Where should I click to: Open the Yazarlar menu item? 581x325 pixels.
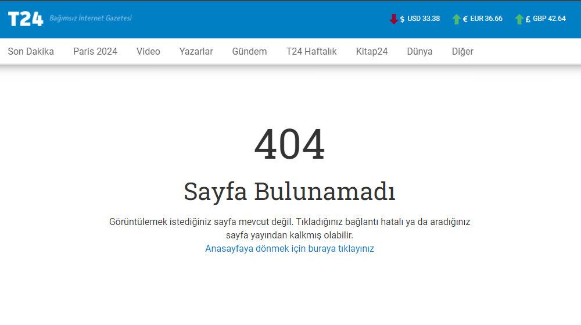(x=196, y=51)
